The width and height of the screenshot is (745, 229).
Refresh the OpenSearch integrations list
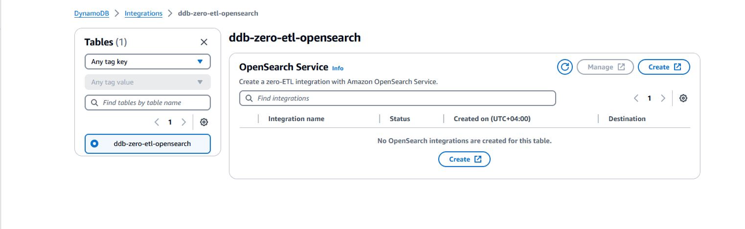point(564,67)
